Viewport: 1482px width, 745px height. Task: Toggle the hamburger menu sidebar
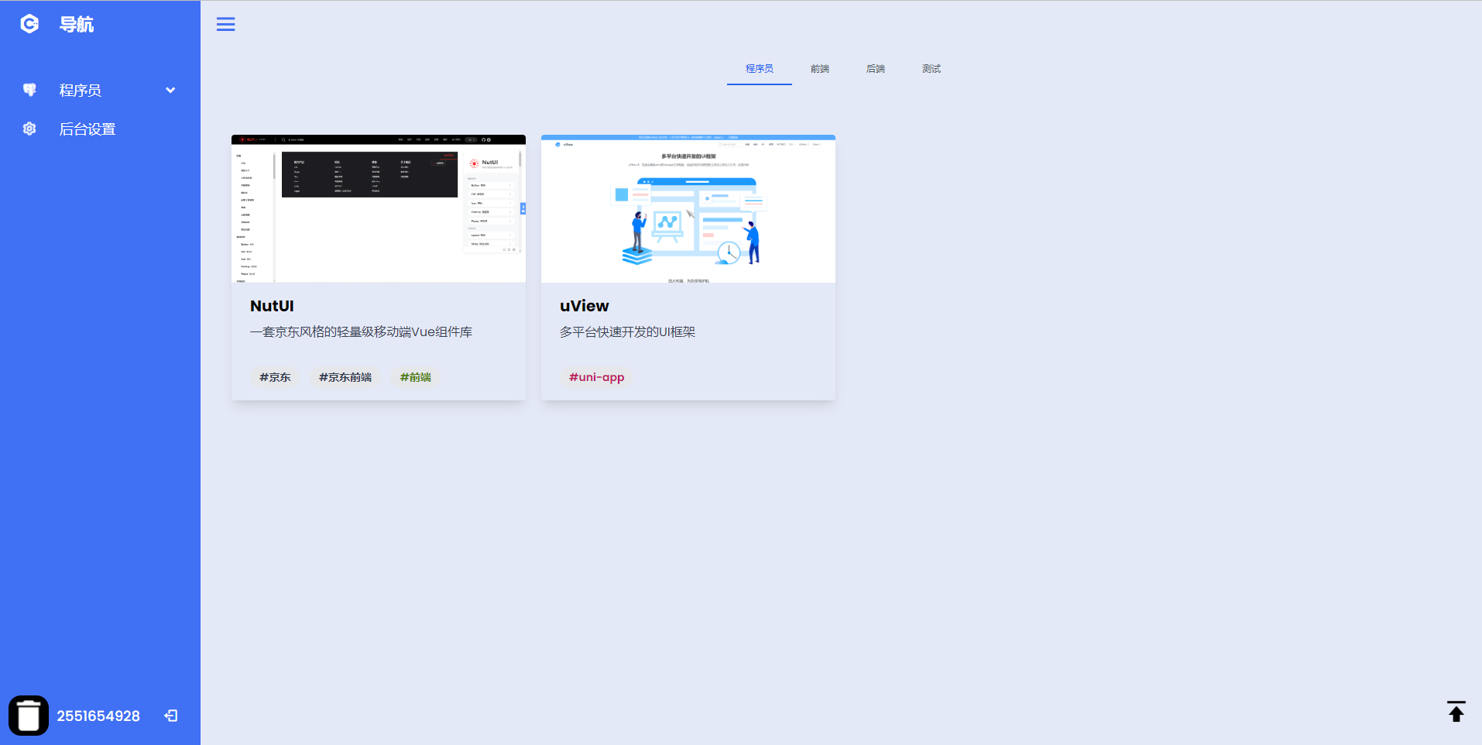(x=225, y=25)
